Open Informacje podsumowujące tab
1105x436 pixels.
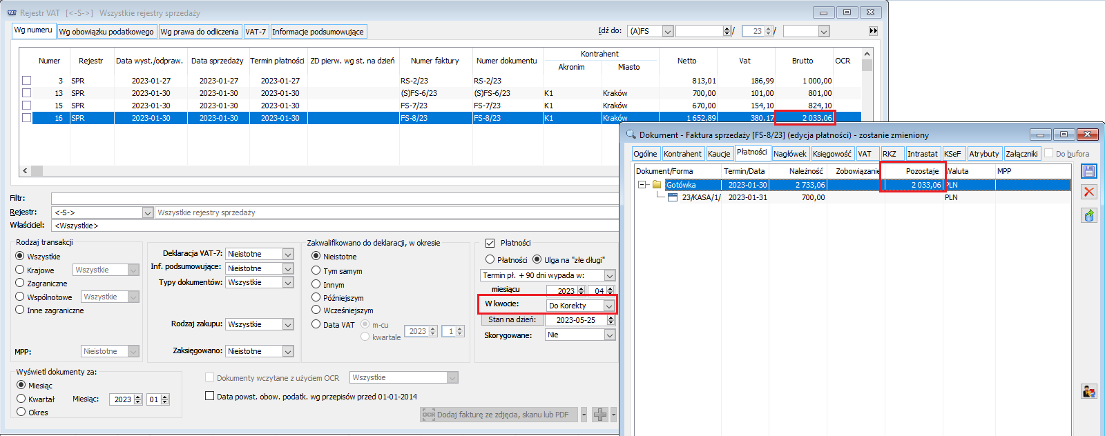pyautogui.click(x=318, y=32)
